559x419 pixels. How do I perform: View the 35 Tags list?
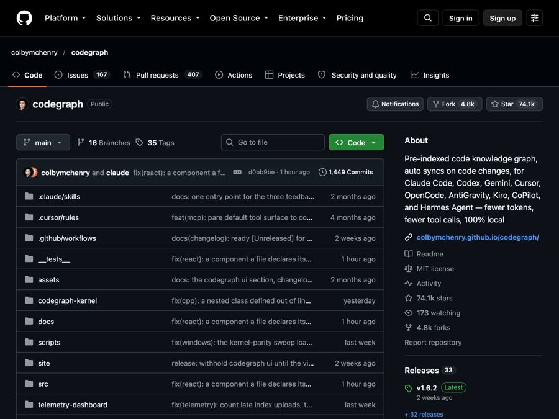point(155,143)
